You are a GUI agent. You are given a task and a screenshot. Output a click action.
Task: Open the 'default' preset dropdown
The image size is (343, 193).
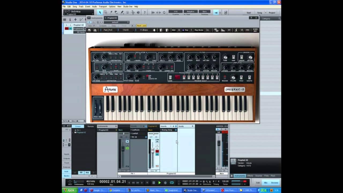click(117, 22)
